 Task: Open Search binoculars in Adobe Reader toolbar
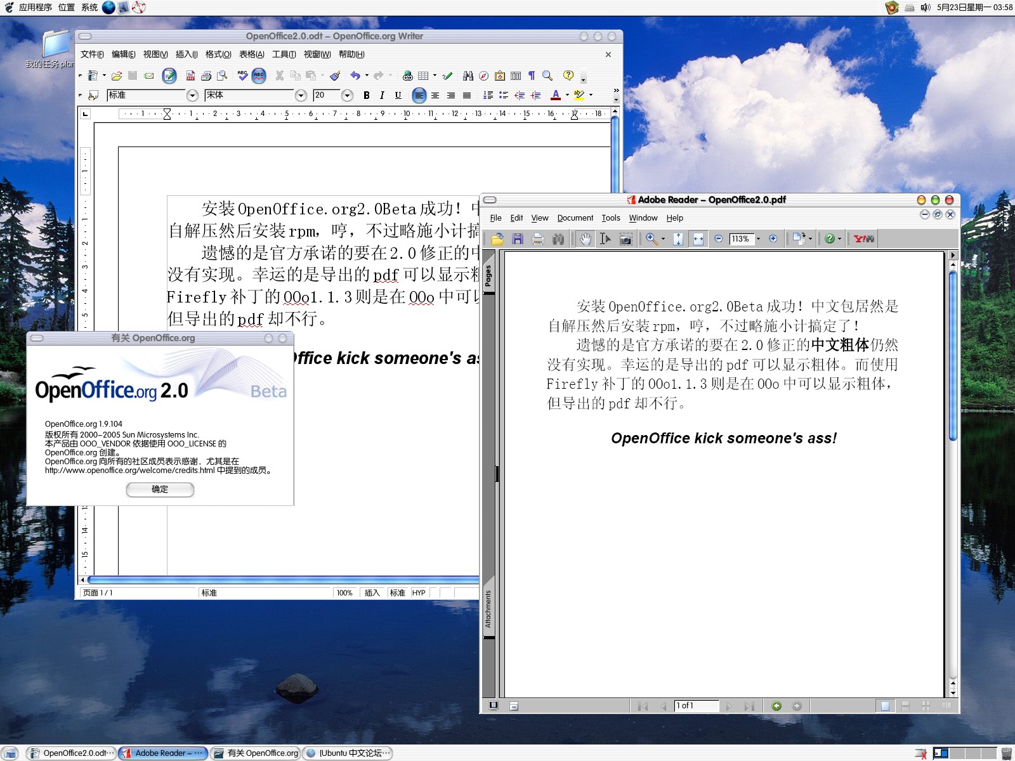pyautogui.click(x=558, y=239)
